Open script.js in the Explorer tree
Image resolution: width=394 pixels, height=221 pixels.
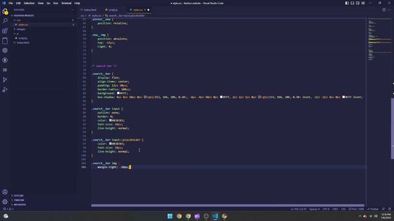pos(23,38)
